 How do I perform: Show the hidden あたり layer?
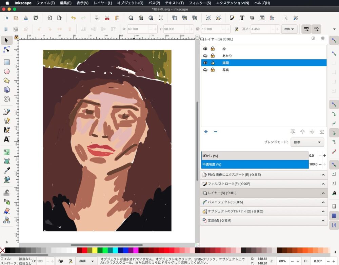pyautogui.click(x=205, y=56)
